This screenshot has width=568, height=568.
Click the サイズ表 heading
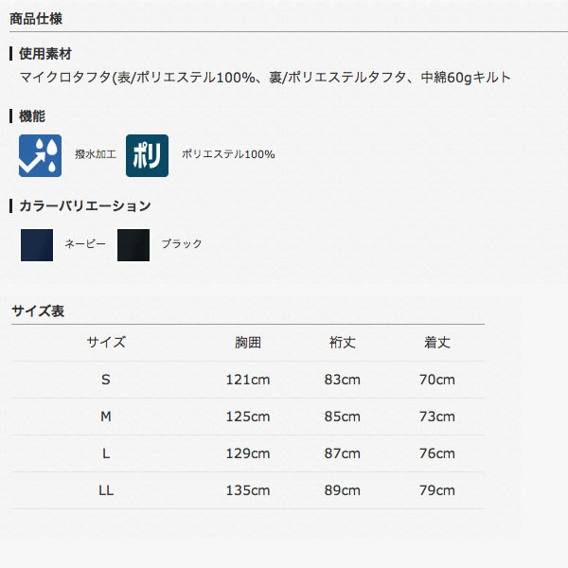point(38,311)
